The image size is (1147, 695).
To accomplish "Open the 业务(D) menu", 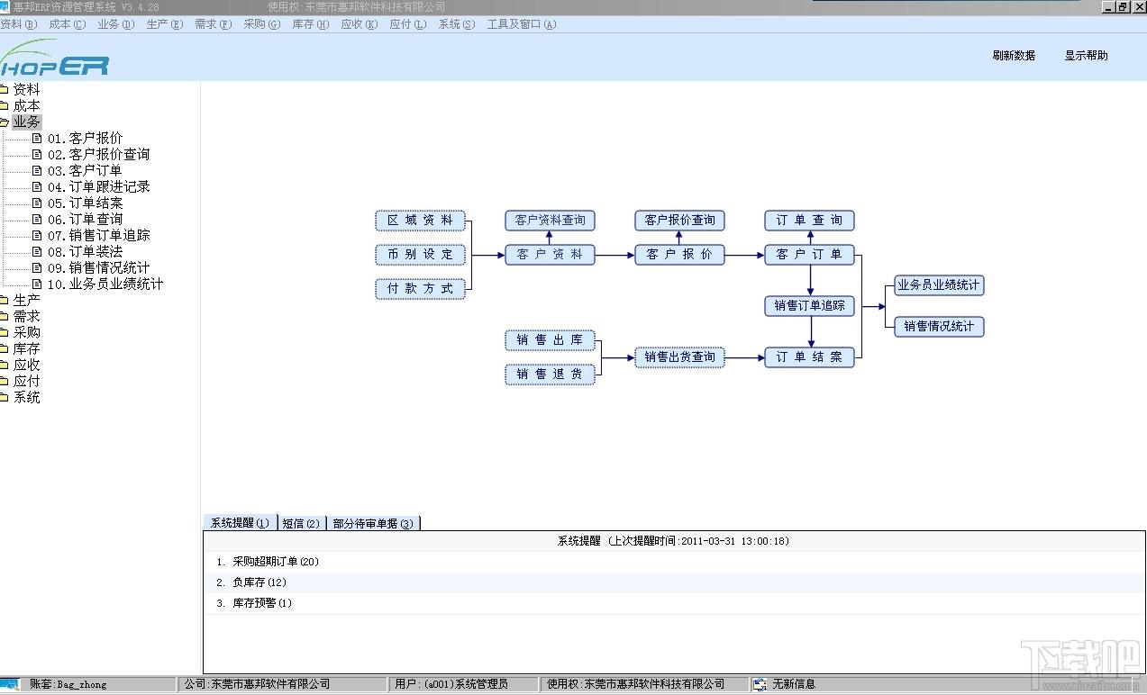I will [116, 24].
